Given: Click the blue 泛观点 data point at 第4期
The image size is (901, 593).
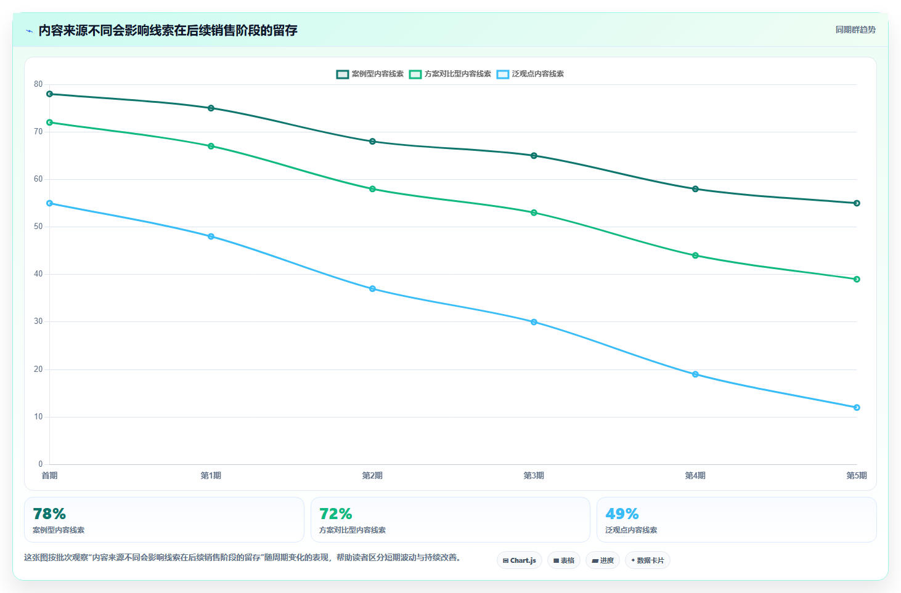Looking at the screenshot, I should (695, 374).
